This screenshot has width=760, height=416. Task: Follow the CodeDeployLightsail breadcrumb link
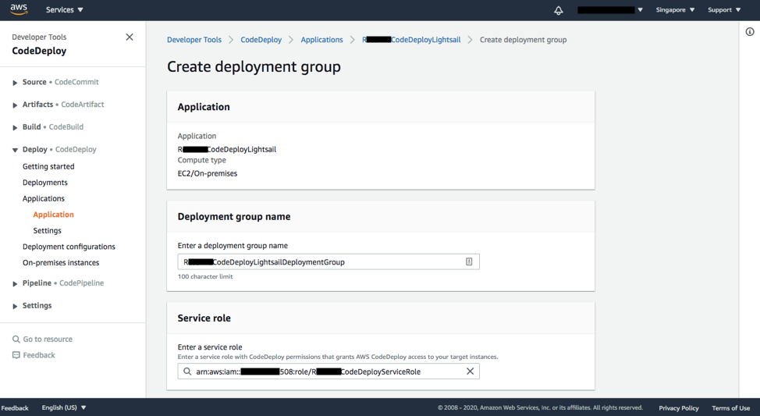411,40
